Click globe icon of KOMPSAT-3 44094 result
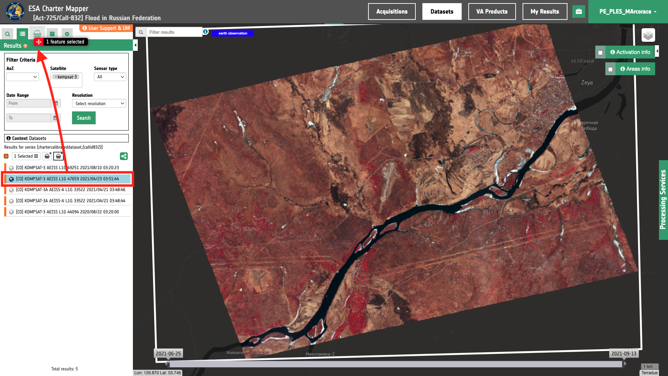The image size is (668, 376). pos(11,212)
